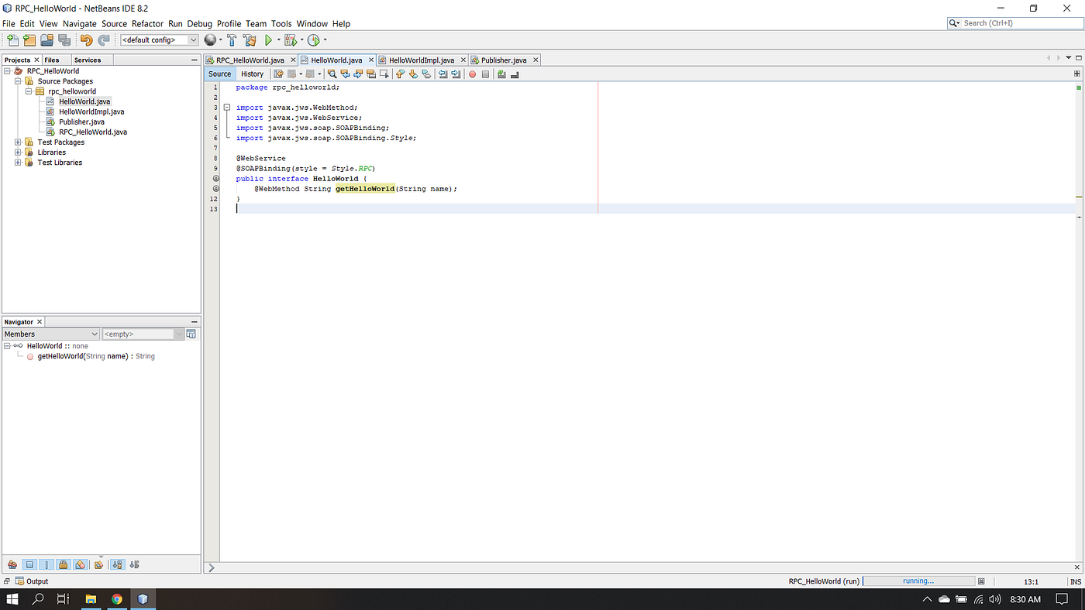Toggle Show Inner Classes filter in Navigator

[81, 564]
